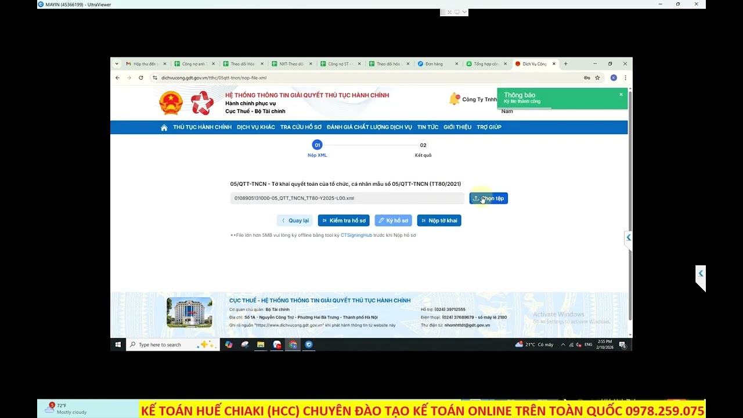The image size is (743, 418).
Task: Click the 'Ký hồ sơ' button
Action: click(x=393, y=221)
